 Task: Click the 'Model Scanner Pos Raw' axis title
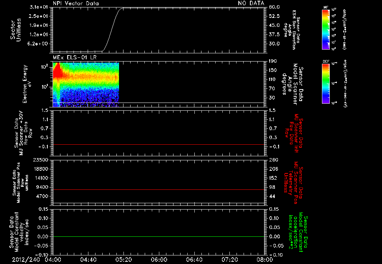tap(21, 183)
